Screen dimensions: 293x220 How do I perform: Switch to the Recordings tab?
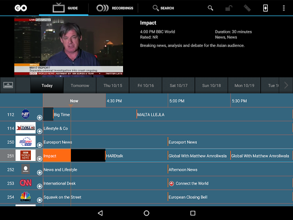coord(114,8)
